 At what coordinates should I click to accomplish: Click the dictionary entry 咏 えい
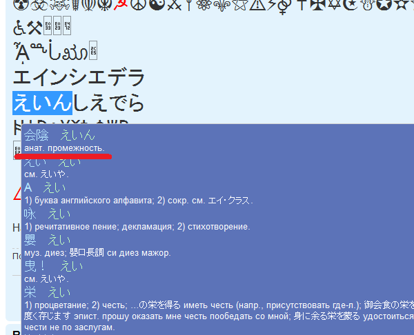pos(48,214)
